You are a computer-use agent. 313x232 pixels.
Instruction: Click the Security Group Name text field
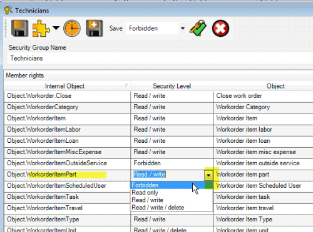160,58
